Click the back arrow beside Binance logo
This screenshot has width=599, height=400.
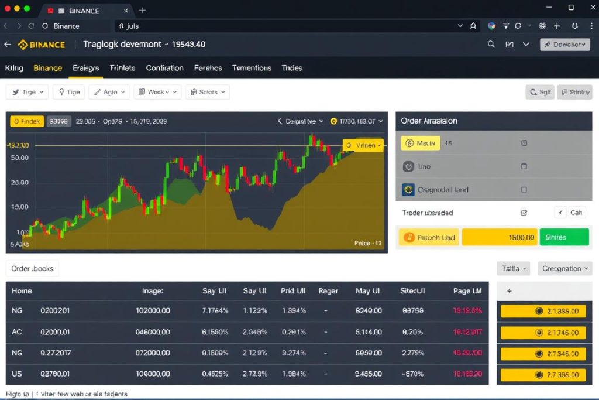click(7, 45)
